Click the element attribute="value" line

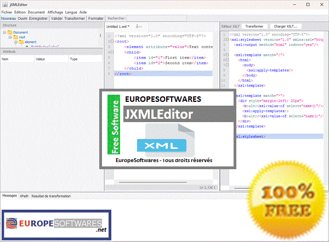point(168,47)
